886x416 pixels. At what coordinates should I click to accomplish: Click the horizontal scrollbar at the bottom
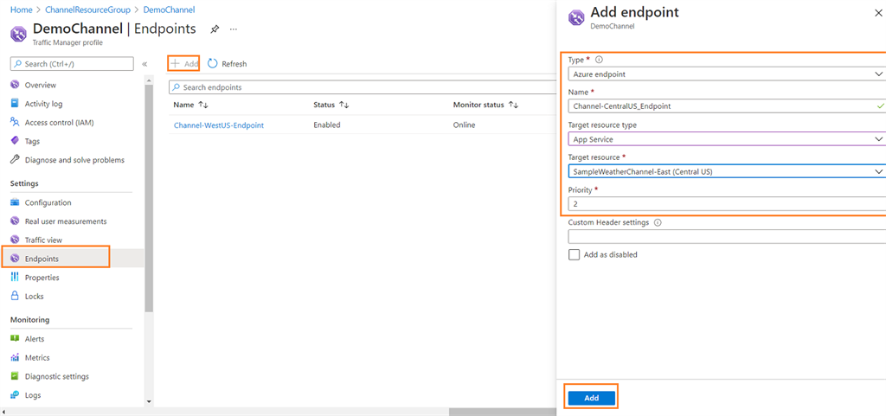503,412
